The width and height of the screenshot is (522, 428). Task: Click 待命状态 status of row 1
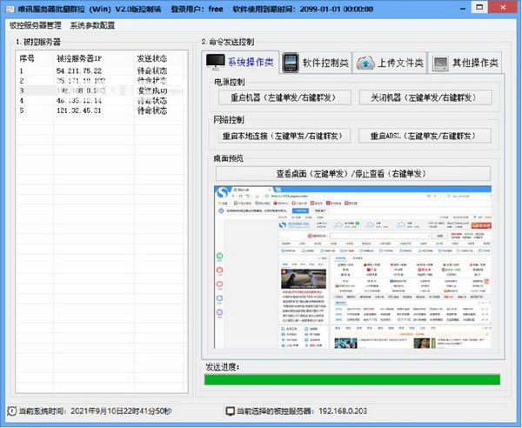tap(152, 70)
